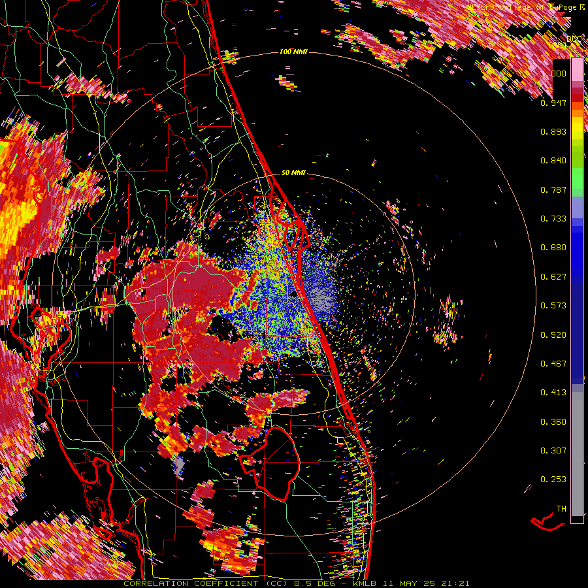Click the 0.307 legend value
588x588 pixels.
pos(553,451)
